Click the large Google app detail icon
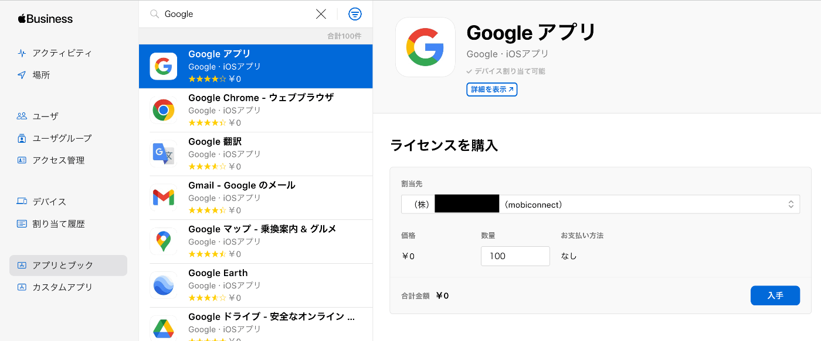The image size is (821, 341). click(x=425, y=47)
